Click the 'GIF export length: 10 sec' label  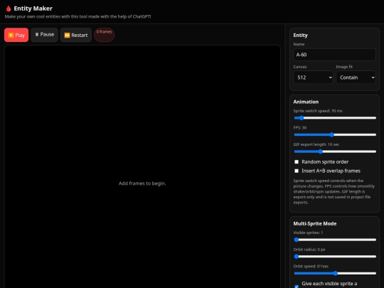coord(316,144)
